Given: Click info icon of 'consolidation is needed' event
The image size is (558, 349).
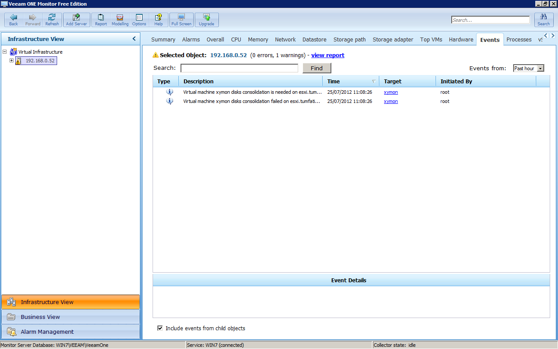Looking at the screenshot, I should (x=170, y=92).
